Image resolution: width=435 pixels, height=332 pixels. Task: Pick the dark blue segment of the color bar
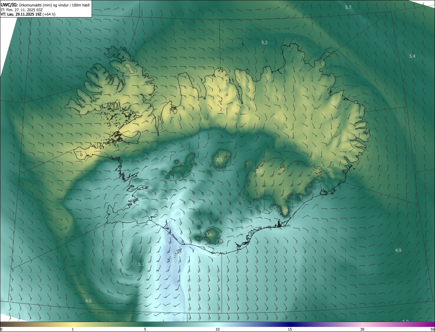[x=290, y=324]
